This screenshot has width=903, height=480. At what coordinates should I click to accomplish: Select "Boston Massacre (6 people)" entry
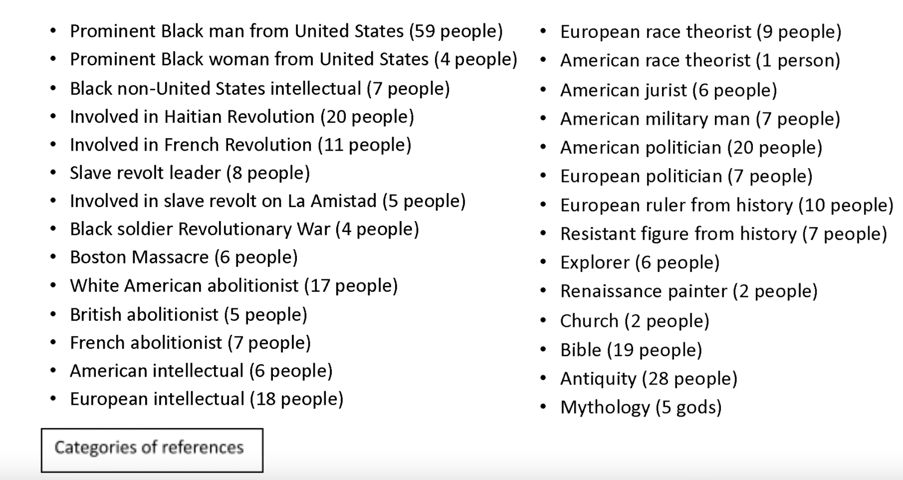(x=184, y=257)
